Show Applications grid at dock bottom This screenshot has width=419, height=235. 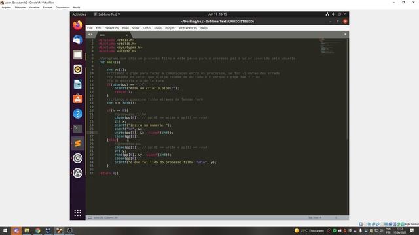pyautogui.click(x=78, y=213)
